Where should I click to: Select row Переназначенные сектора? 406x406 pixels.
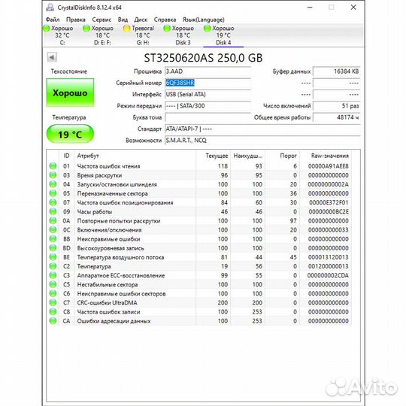pyautogui.click(x=198, y=193)
